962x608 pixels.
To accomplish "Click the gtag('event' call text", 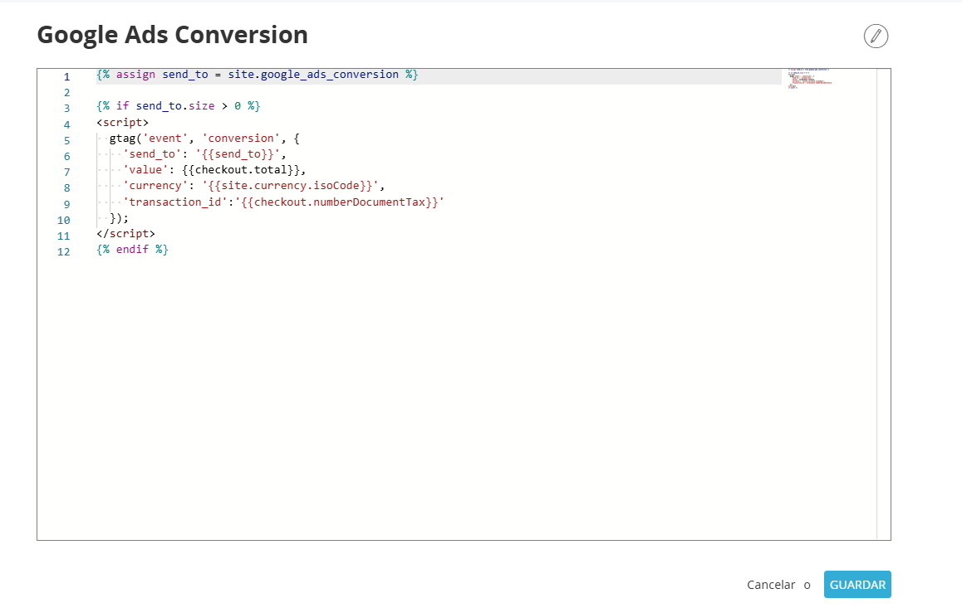I will tap(149, 139).
